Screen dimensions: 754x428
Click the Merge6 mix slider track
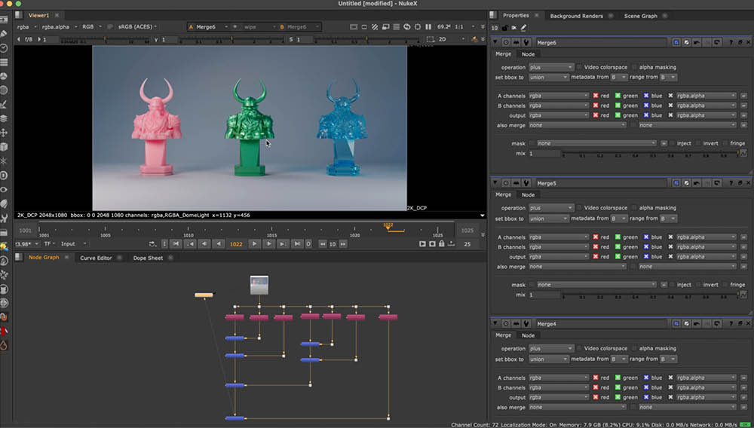pos(648,153)
